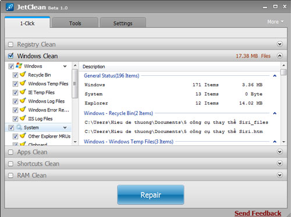Click the Description column header

tap(94, 66)
